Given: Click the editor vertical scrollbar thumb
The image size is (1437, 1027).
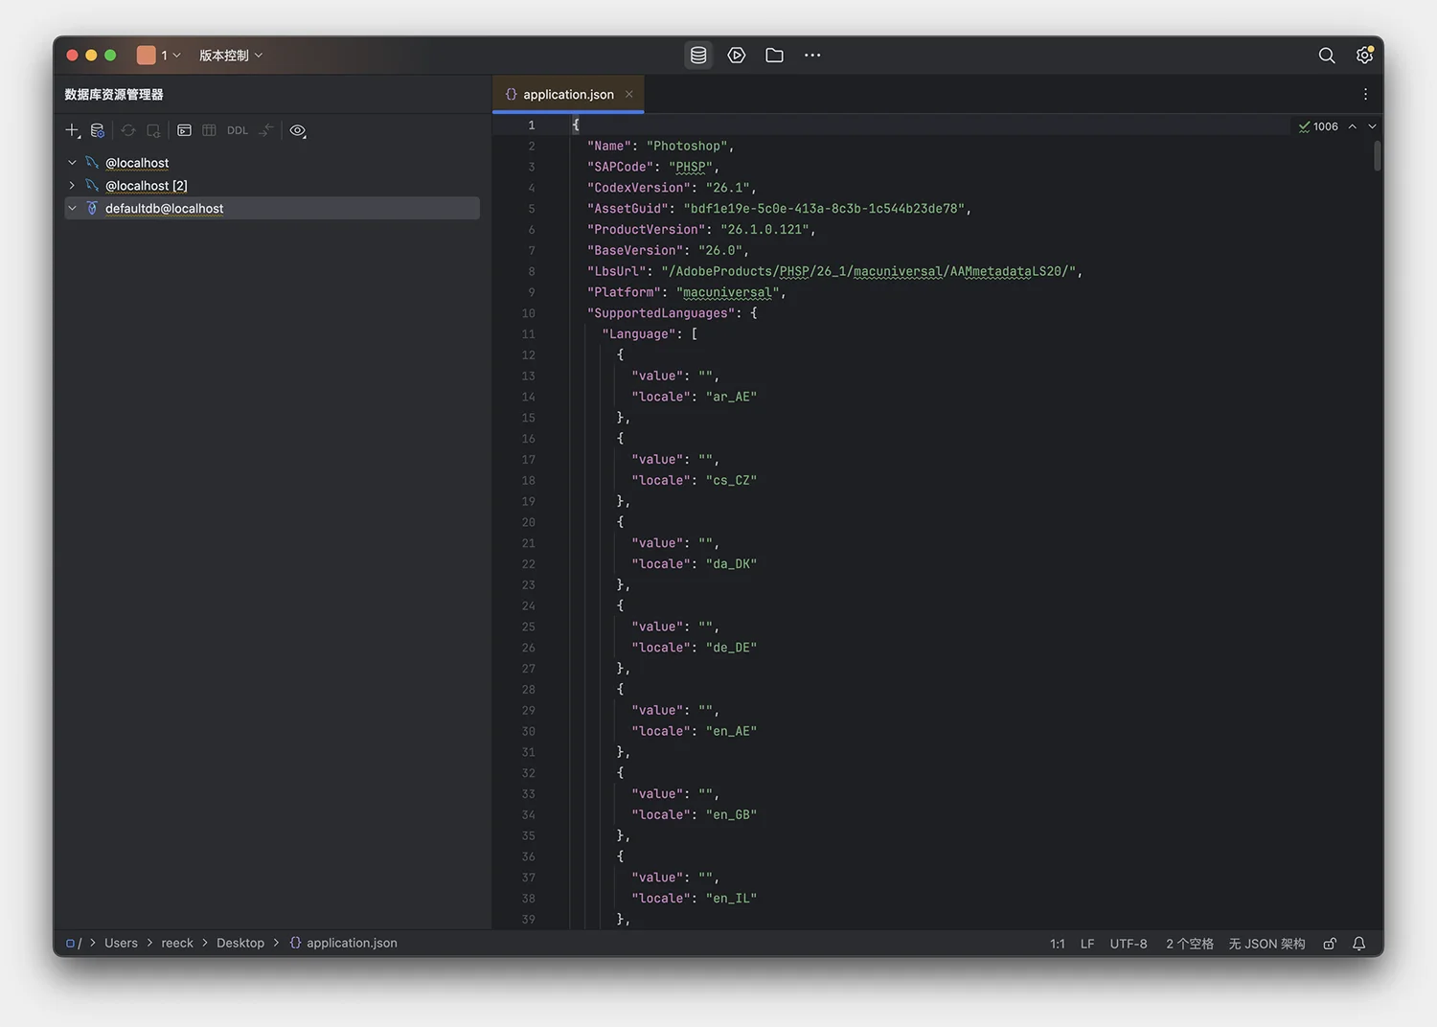Looking at the screenshot, I should point(1378,155).
